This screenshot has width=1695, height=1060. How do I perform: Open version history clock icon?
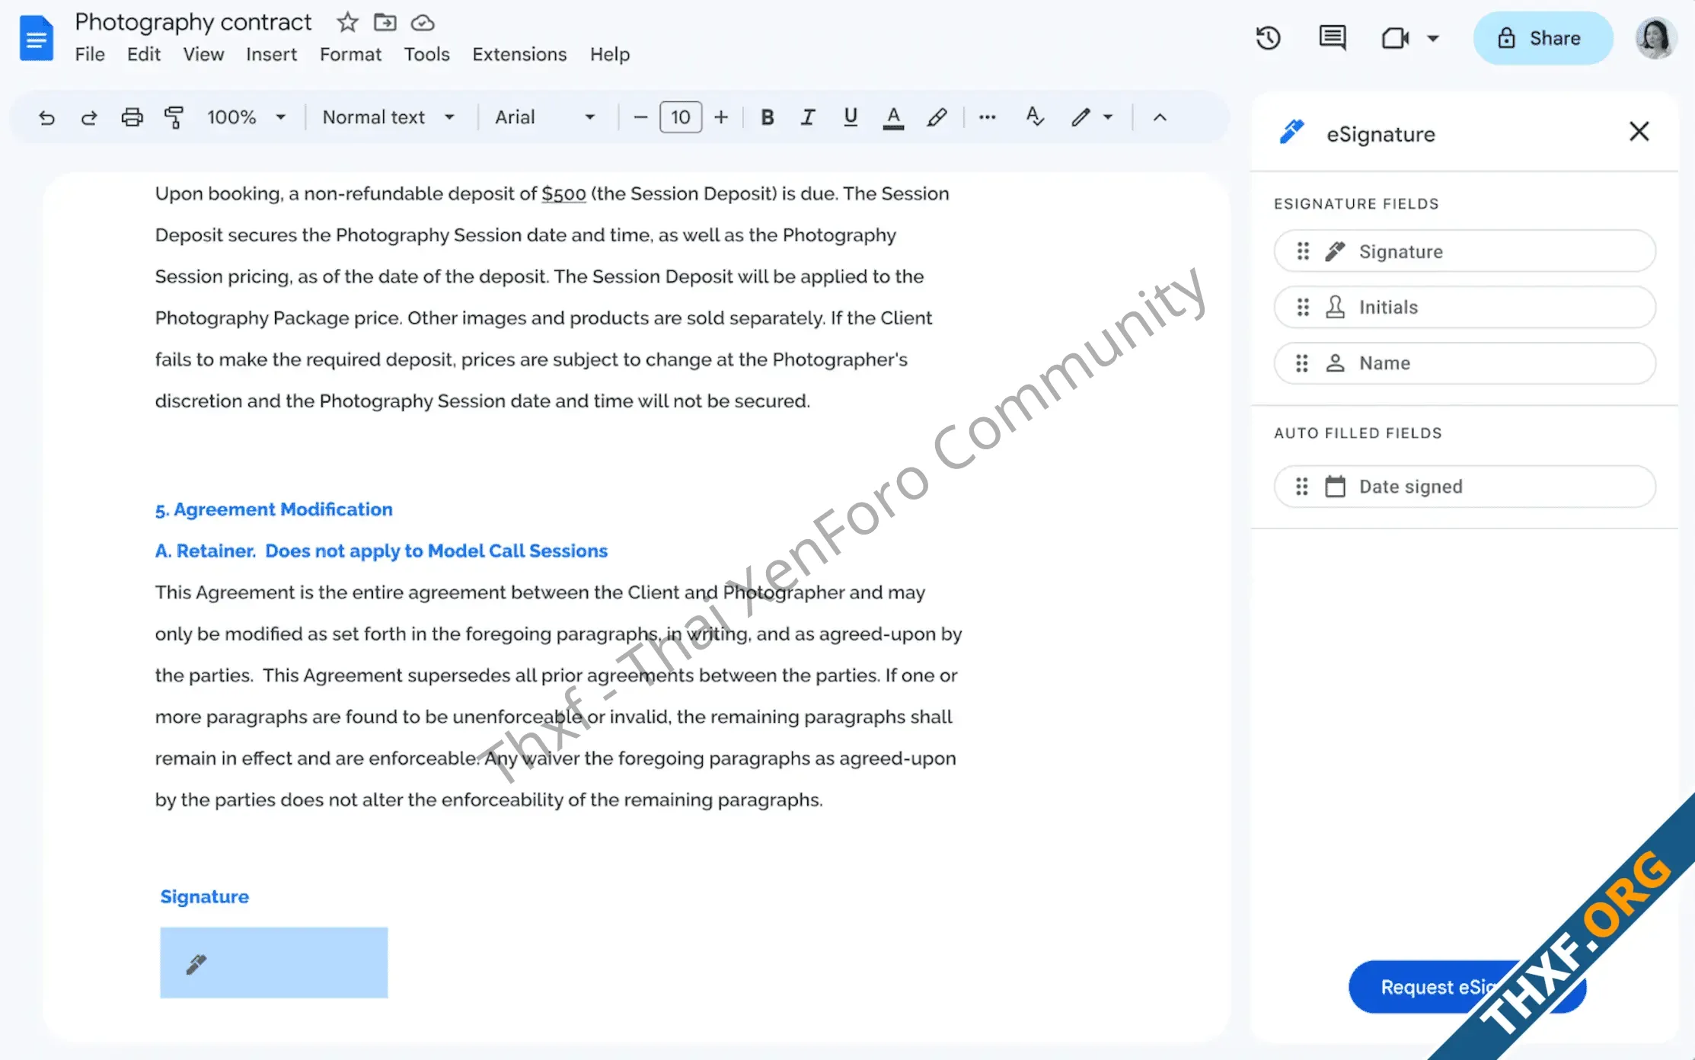(x=1269, y=38)
